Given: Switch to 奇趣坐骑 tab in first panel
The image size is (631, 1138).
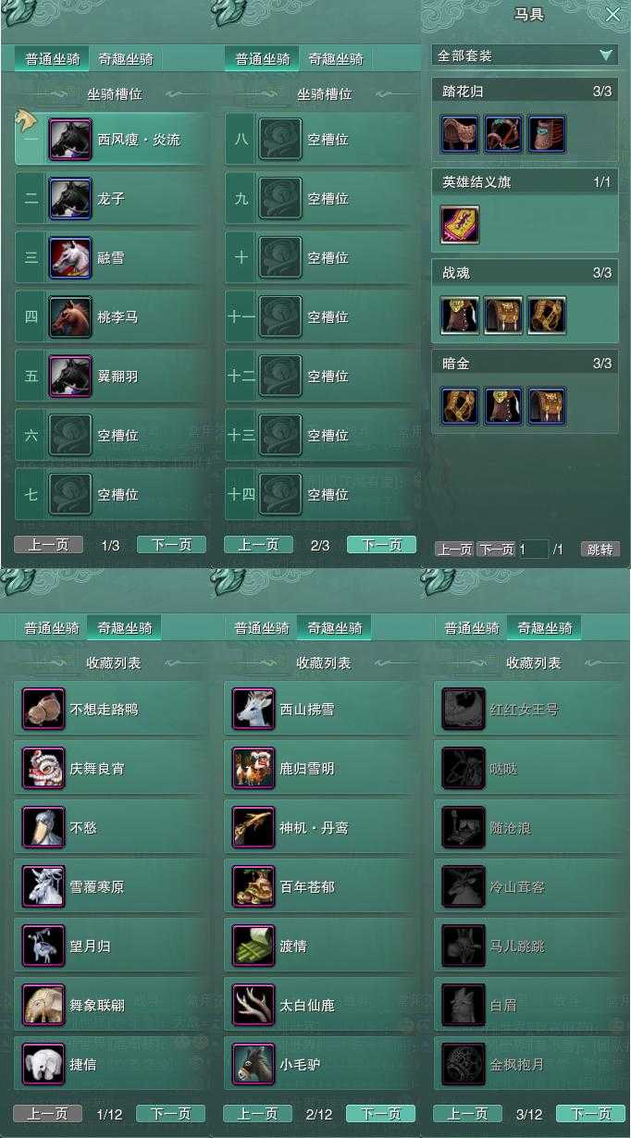Looking at the screenshot, I should pyautogui.click(x=126, y=59).
